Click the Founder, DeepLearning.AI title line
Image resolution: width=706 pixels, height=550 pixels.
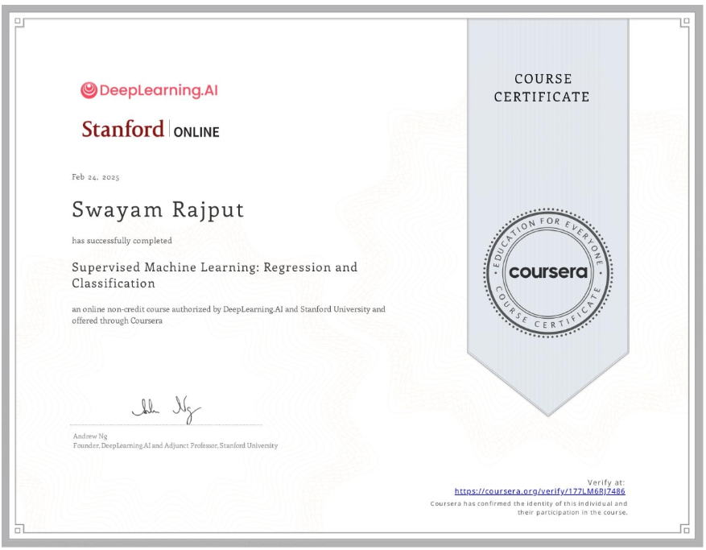(x=175, y=445)
